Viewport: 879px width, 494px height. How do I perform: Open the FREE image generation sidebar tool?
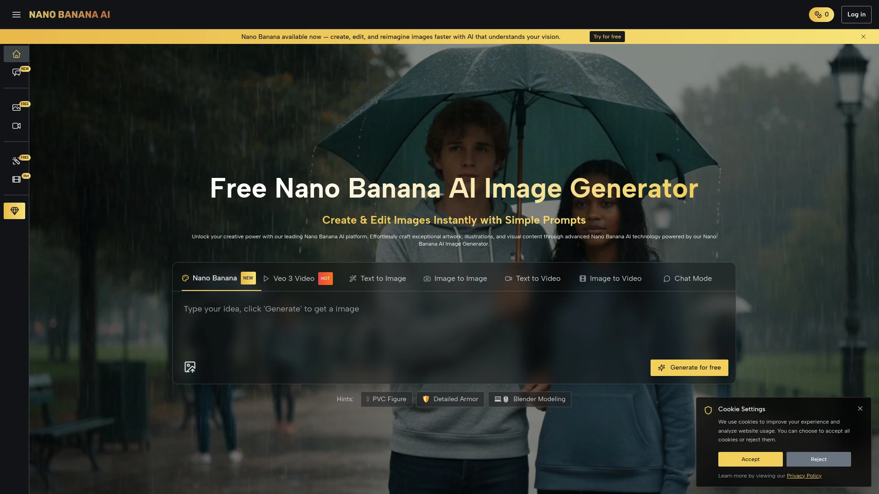tap(16, 107)
